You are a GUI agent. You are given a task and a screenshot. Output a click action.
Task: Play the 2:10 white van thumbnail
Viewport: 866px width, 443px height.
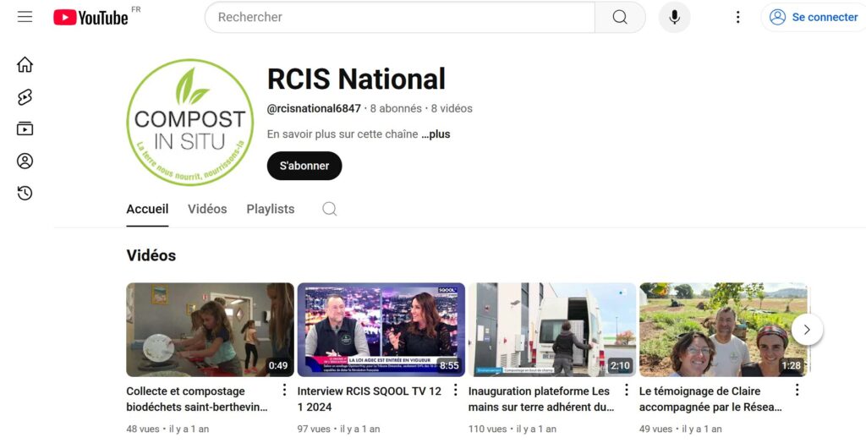click(x=552, y=330)
